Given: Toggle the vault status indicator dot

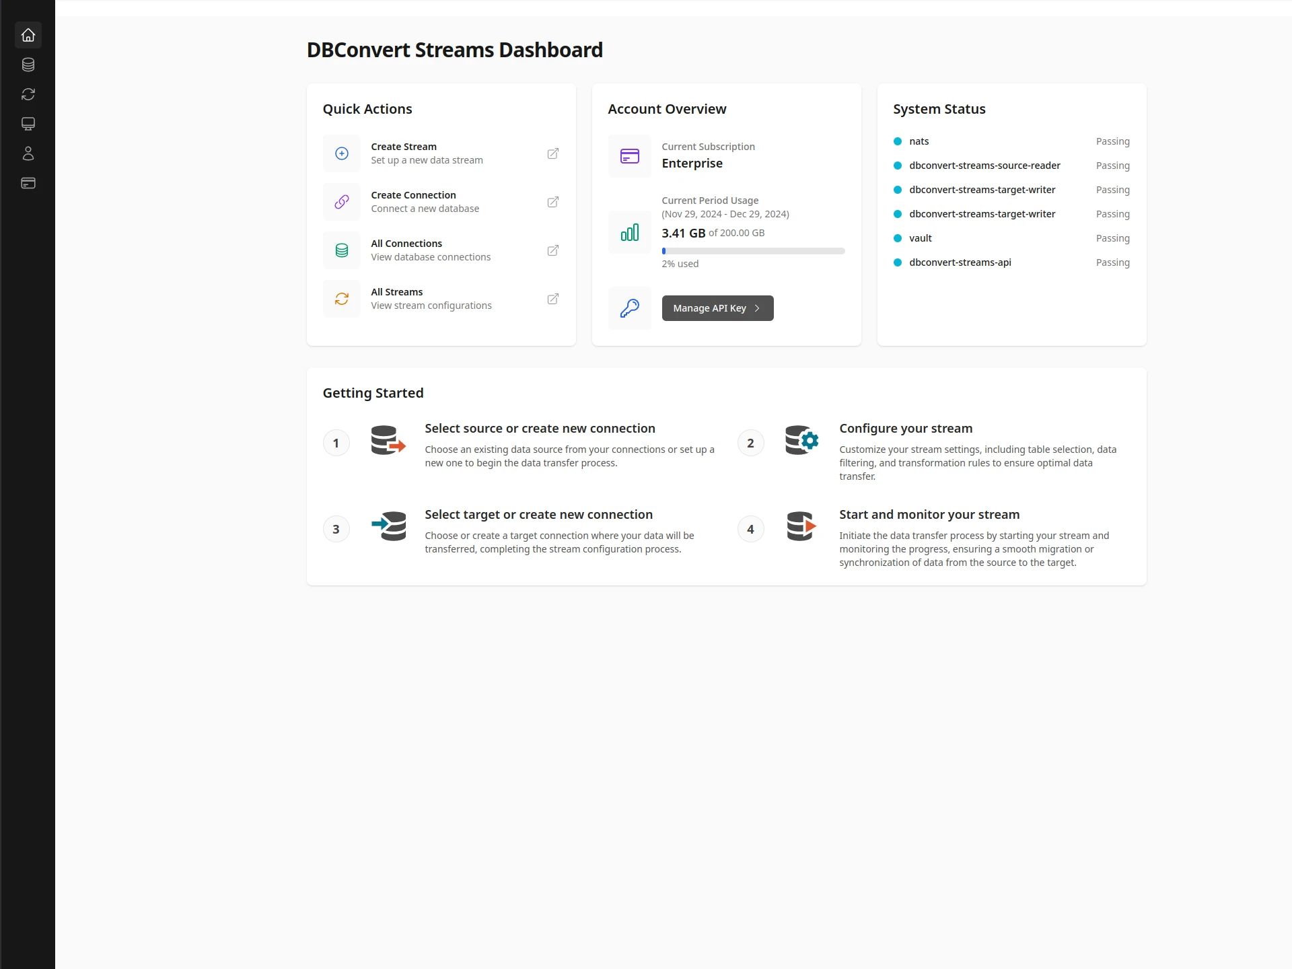Looking at the screenshot, I should [x=898, y=238].
